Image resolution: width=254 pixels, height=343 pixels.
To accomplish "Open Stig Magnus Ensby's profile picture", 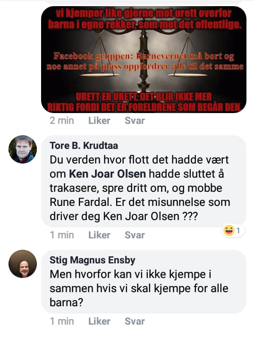I will pos(23,264).
